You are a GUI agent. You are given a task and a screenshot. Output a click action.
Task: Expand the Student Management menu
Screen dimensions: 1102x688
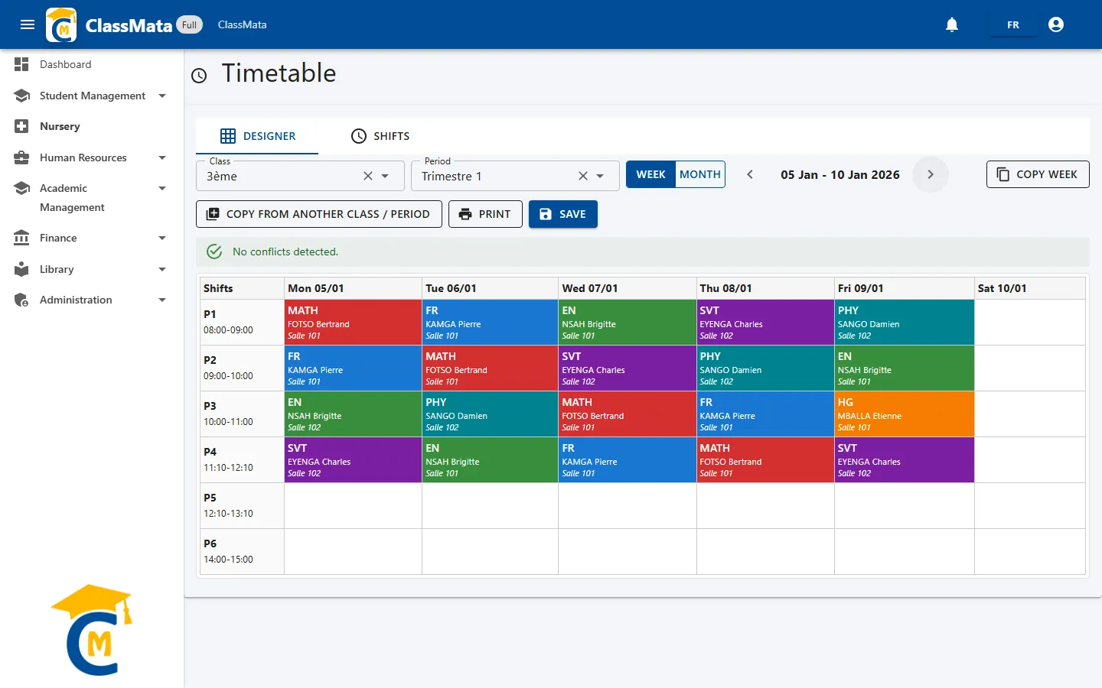[92, 96]
